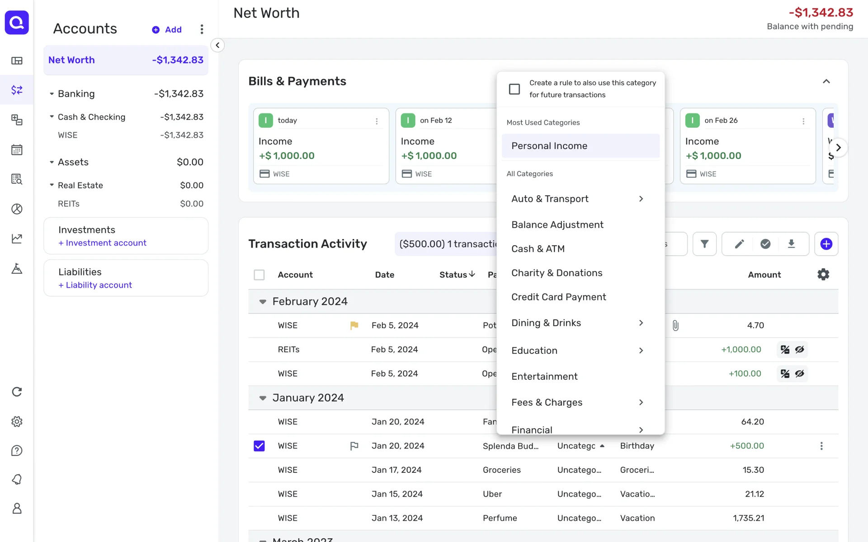Enable create rule for future transactions checkbox

pyautogui.click(x=514, y=89)
